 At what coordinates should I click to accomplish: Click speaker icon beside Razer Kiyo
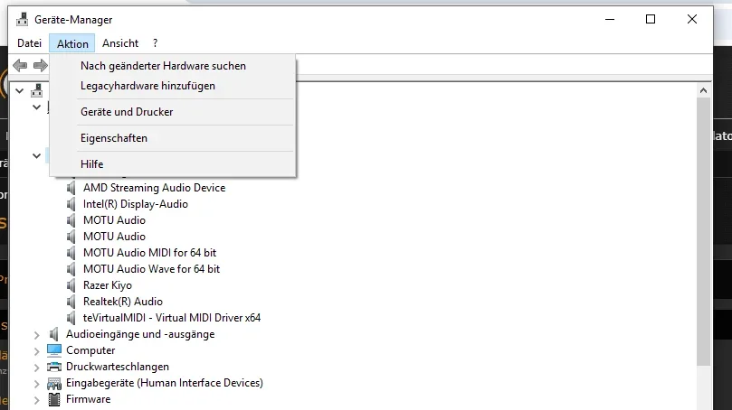click(x=71, y=285)
